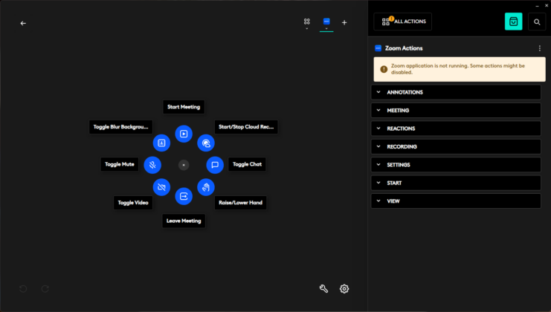
Task: Click the Start Meeting label
Action: tap(184, 107)
